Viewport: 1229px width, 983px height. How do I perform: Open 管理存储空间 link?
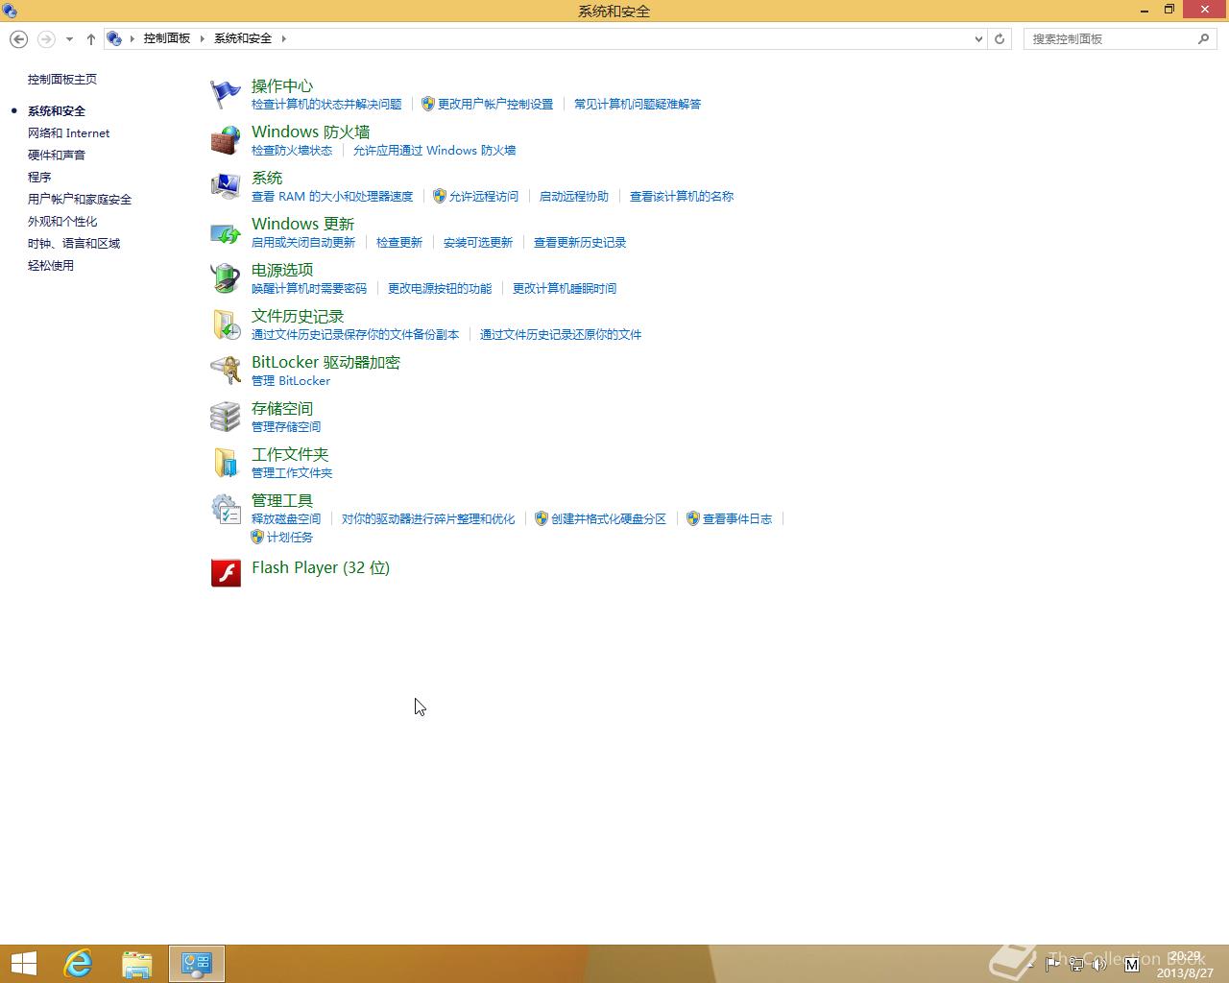tap(286, 427)
